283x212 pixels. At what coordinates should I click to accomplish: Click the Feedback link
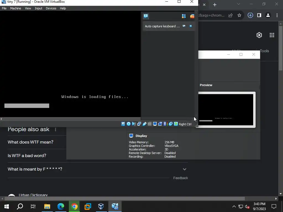pyautogui.click(x=180, y=178)
